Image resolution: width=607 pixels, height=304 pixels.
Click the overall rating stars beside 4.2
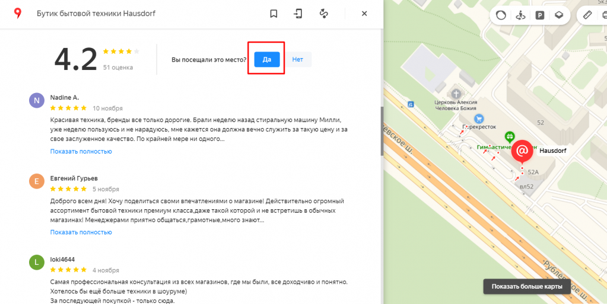(x=121, y=51)
